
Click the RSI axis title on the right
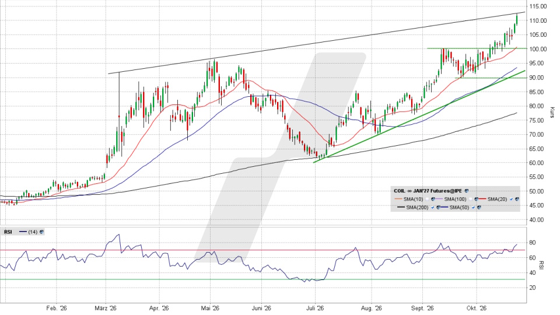coord(541,265)
